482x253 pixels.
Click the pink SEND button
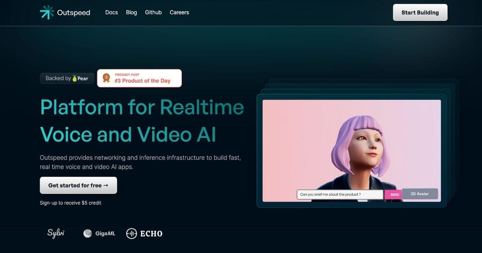click(394, 194)
